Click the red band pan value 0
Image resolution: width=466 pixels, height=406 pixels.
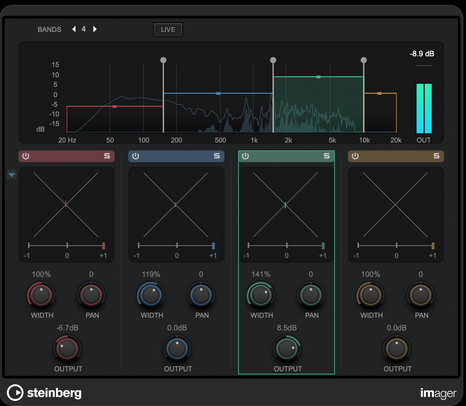coord(91,274)
